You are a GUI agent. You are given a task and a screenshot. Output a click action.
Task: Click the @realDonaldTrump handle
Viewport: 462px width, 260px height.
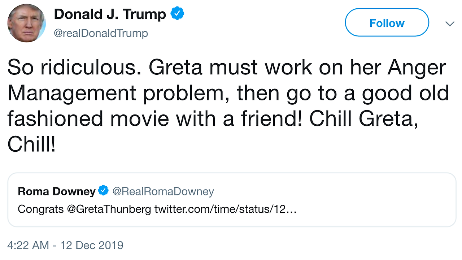tap(101, 33)
